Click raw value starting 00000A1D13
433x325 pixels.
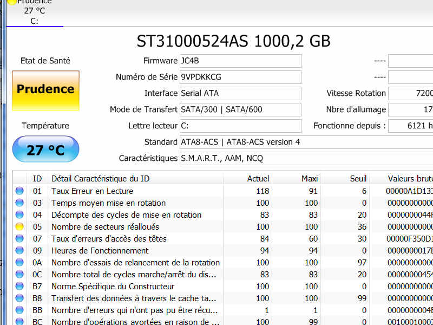pos(410,191)
